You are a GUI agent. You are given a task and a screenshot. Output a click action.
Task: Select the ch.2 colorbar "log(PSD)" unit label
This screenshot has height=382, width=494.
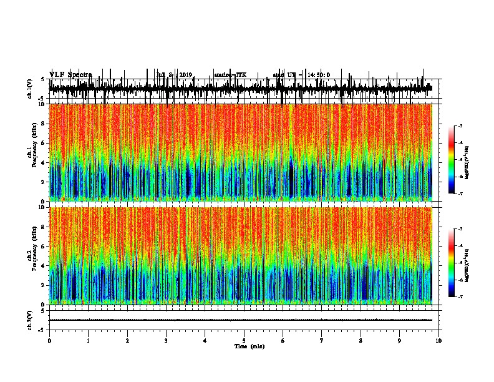click(467, 265)
